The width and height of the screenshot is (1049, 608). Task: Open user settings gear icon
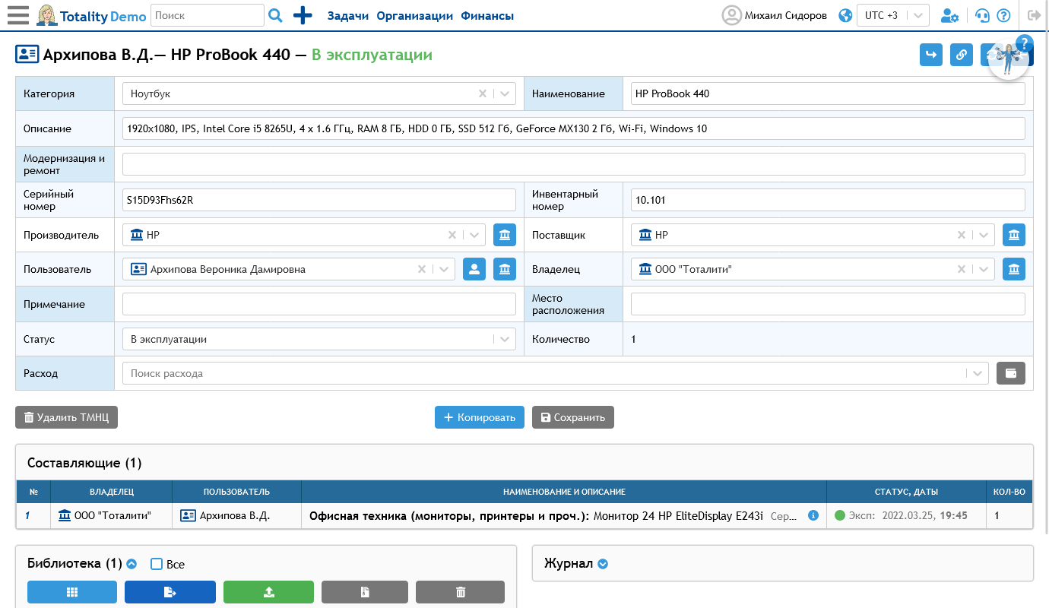tap(949, 15)
